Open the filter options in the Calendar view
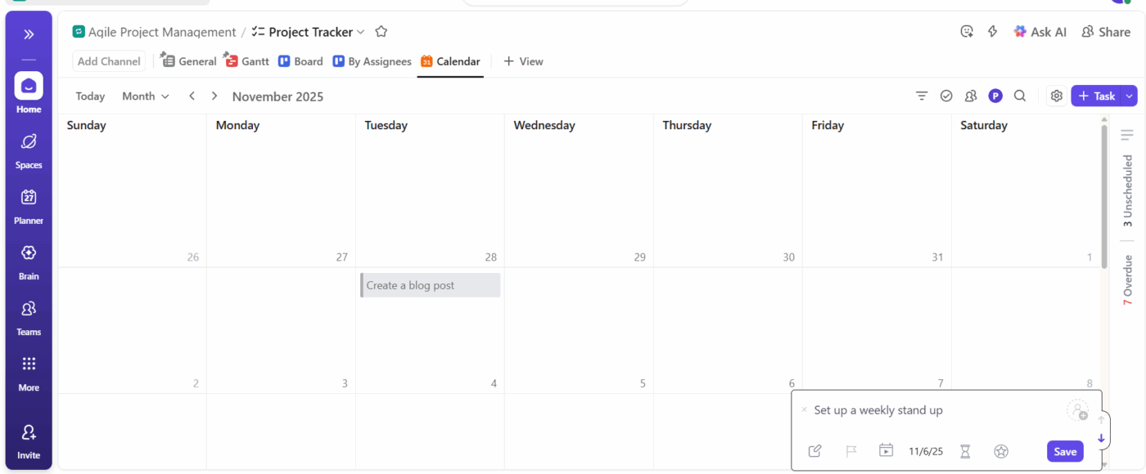Viewport: 1146px width, 474px height. [x=922, y=96]
